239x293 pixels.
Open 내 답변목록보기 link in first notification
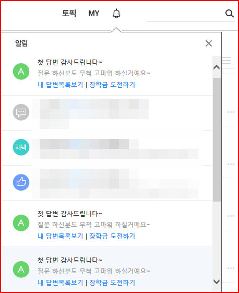[x=61, y=85]
